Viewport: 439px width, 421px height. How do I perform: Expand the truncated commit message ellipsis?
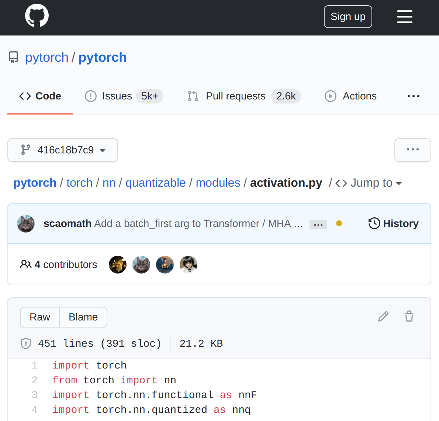point(318,224)
